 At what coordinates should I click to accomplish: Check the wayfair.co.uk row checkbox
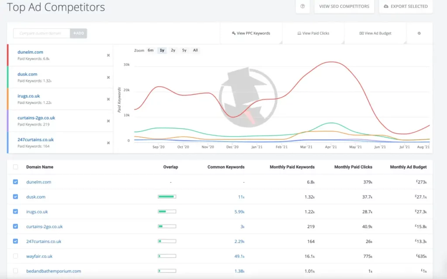[x=15, y=256]
